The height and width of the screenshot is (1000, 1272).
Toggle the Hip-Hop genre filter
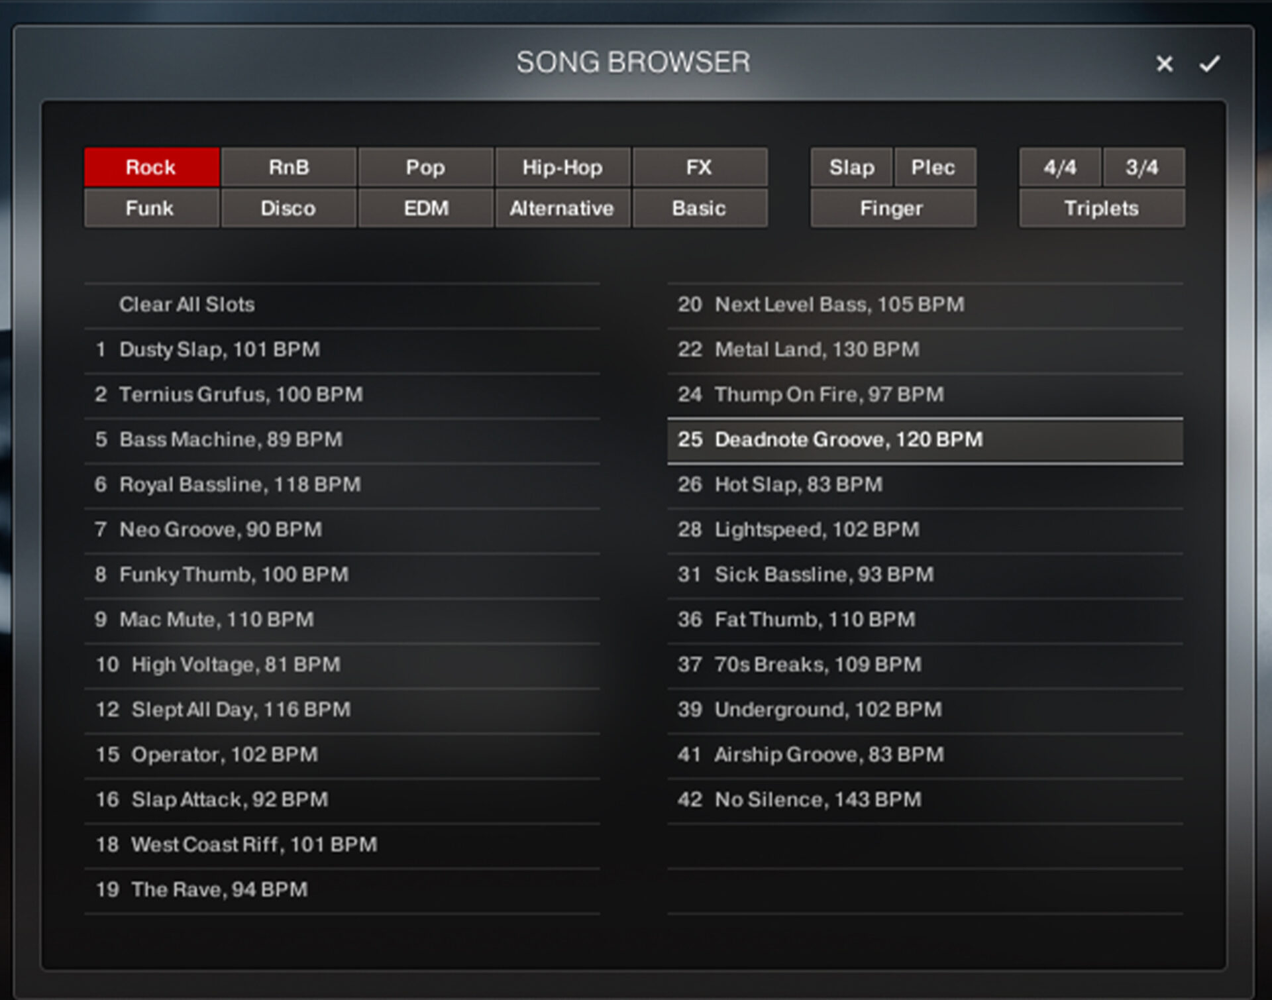(562, 167)
